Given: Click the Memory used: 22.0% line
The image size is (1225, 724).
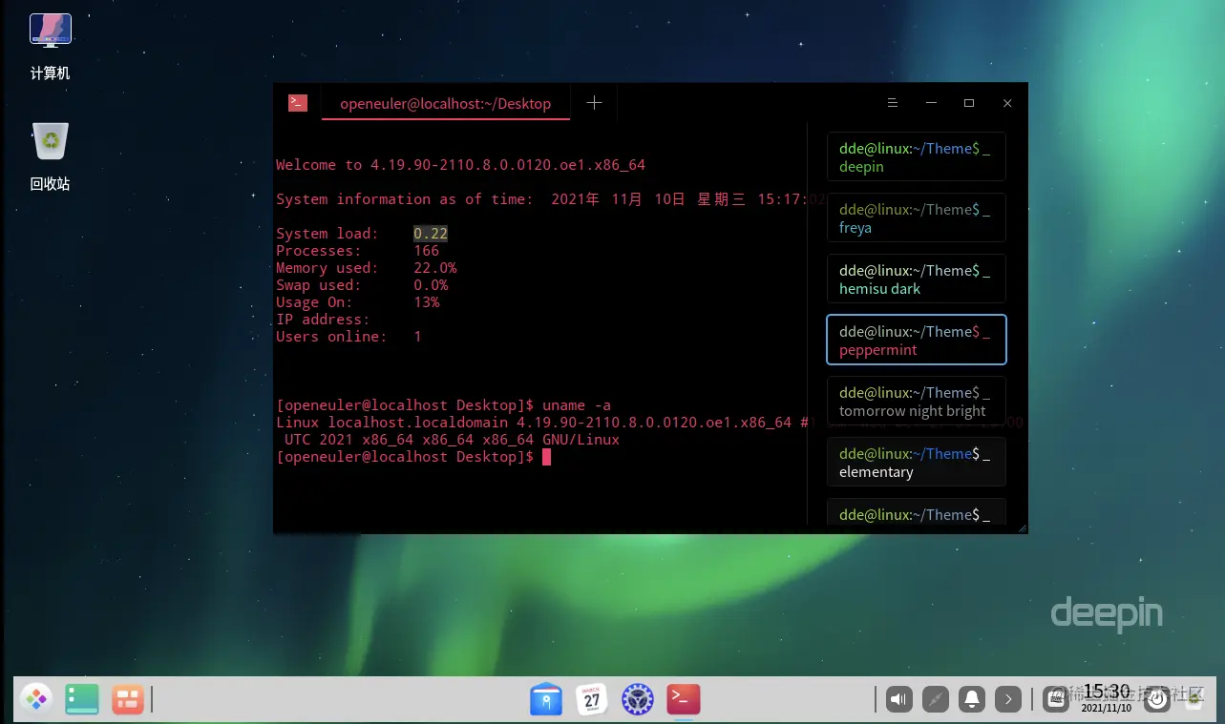Looking at the screenshot, I should pyautogui.click(x=367, y=268).
